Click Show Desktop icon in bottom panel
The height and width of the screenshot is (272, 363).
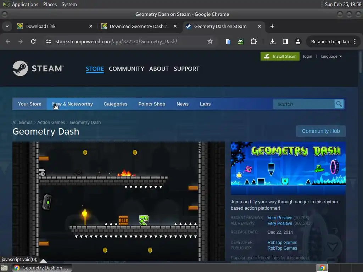4,268
